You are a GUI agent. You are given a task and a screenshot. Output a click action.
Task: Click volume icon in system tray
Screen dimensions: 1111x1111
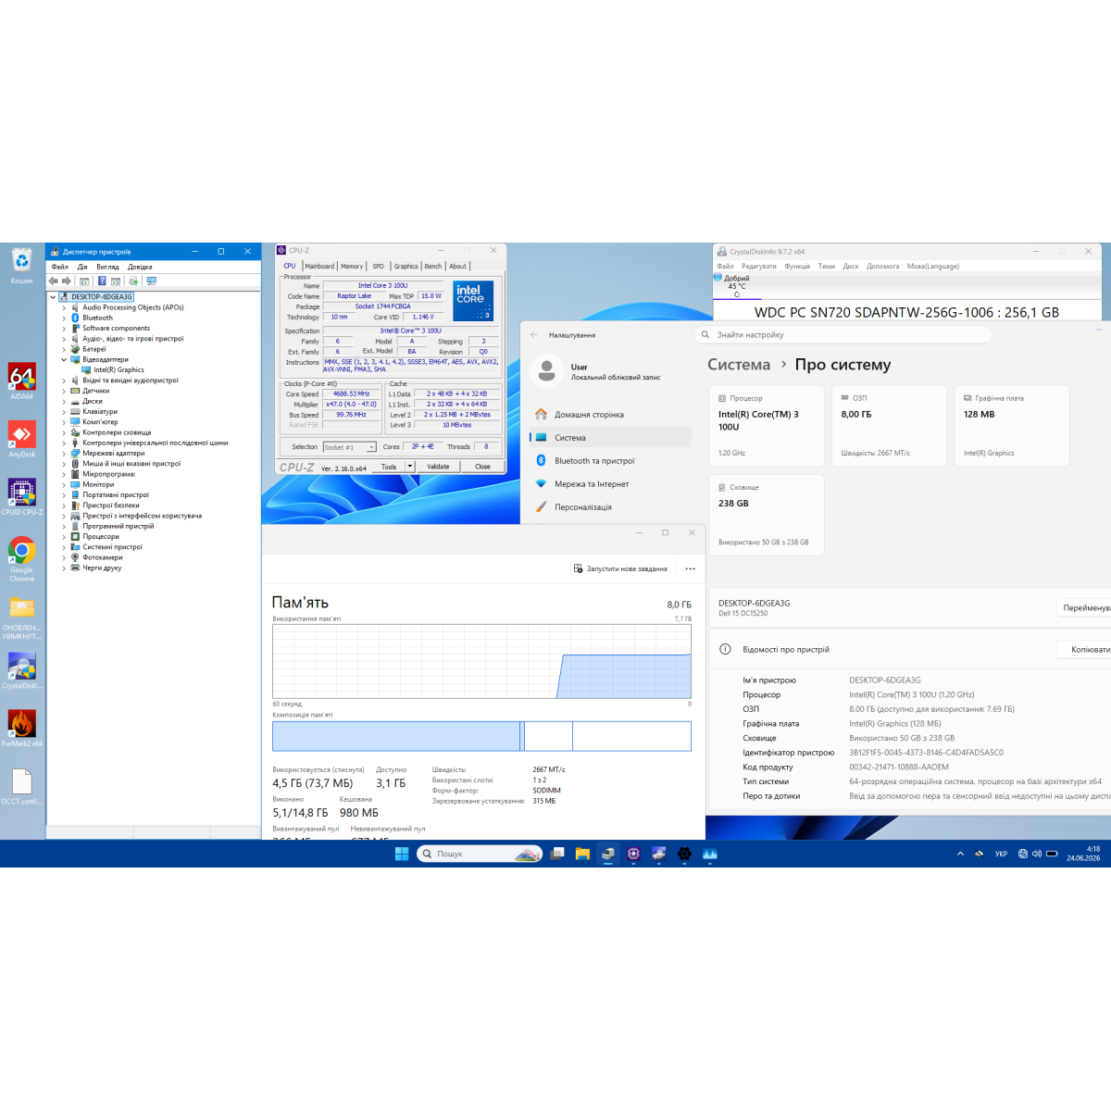tap(1037, 854)
